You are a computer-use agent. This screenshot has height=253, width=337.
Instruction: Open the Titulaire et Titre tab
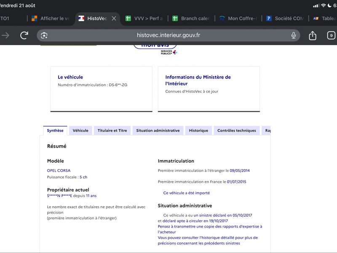pos(112,131)
